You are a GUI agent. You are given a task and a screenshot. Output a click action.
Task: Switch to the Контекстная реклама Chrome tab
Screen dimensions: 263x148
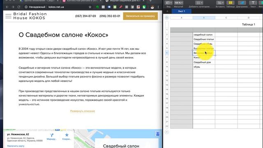point(82,1)
